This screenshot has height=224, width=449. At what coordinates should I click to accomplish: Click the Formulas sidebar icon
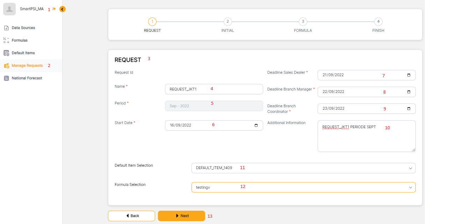pos(6,41)
